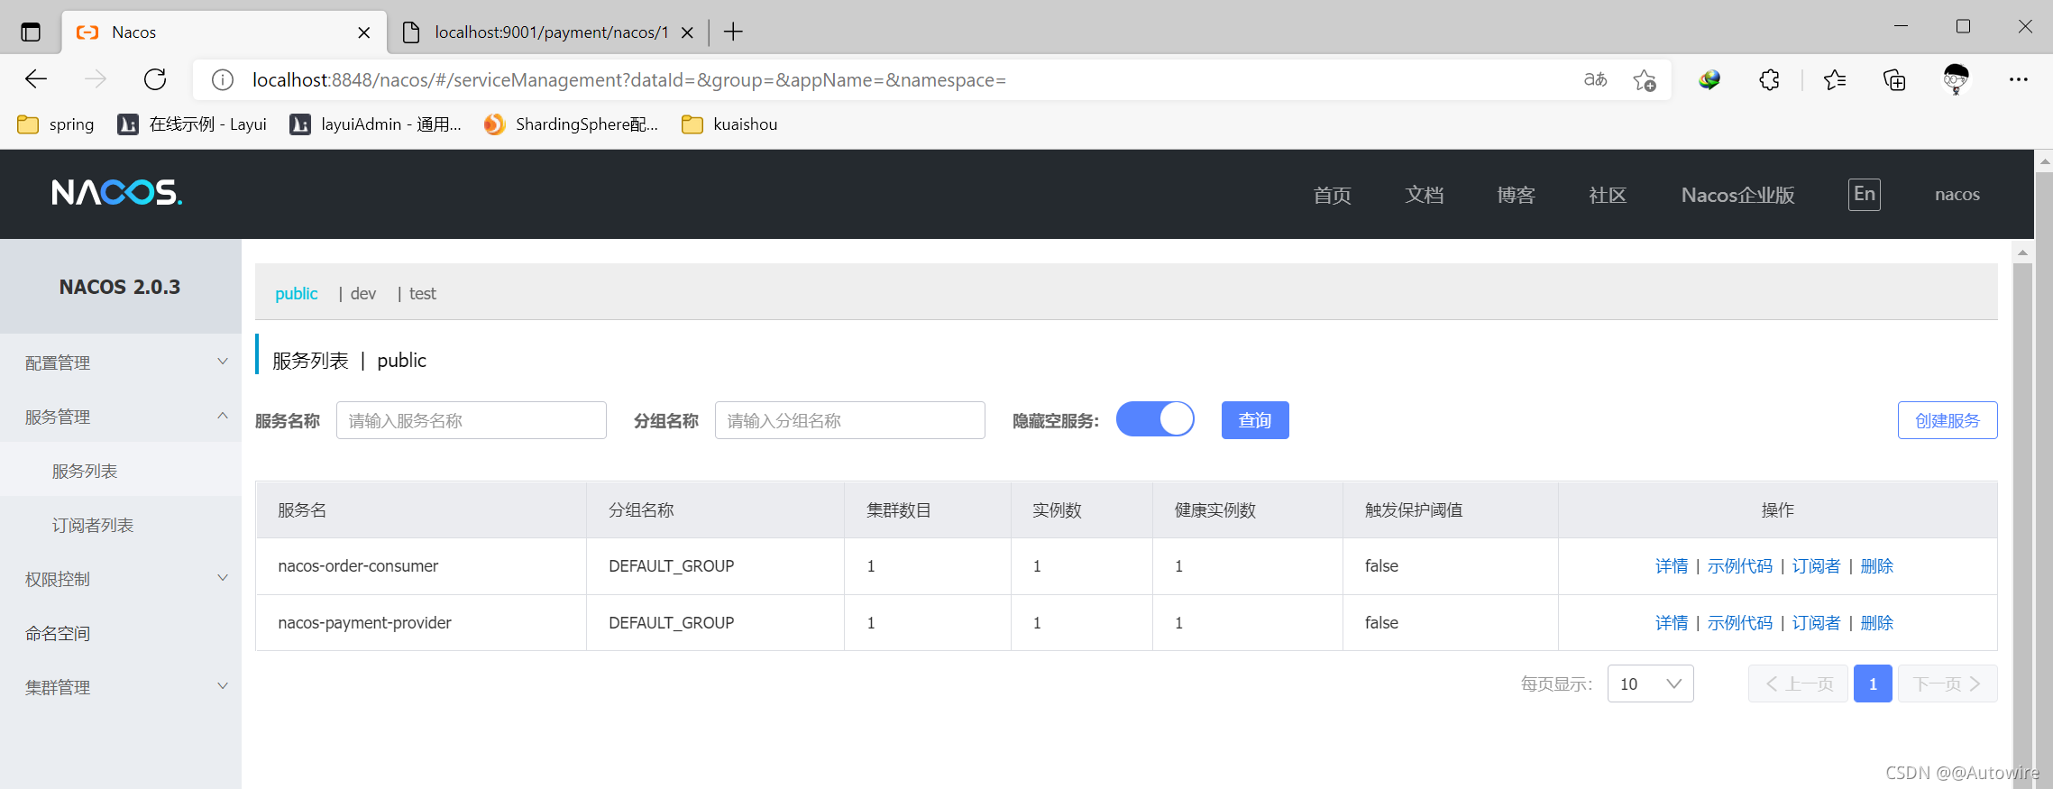Image resolution: width=2053 pixels, height=789 pixels.
Task: Open 首页 in the top navigation
Action: [1332, 195]
